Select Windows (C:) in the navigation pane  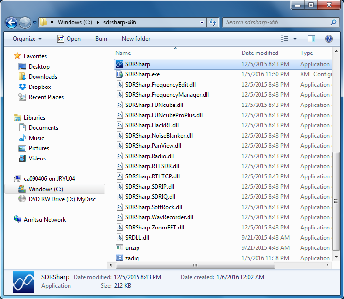pos(55,189)
